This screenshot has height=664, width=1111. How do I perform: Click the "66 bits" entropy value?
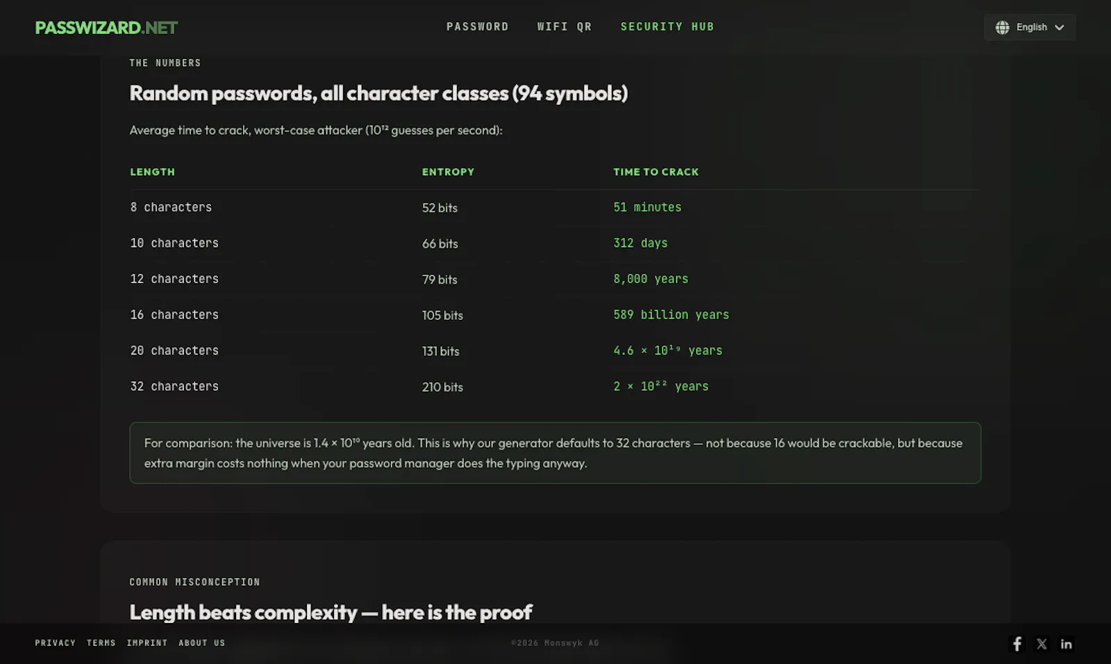point(440,244)
